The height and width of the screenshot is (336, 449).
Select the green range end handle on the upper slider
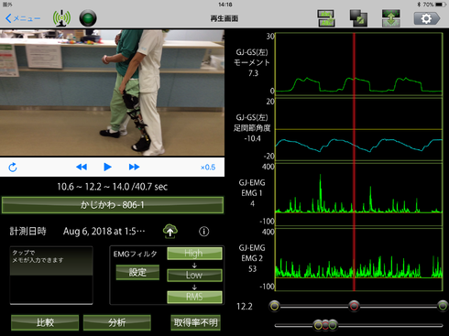tap(443, 306)
